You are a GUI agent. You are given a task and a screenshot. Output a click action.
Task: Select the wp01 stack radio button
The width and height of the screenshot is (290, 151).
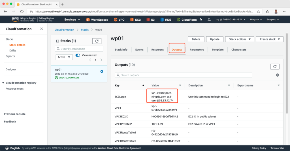pos(102,71)
